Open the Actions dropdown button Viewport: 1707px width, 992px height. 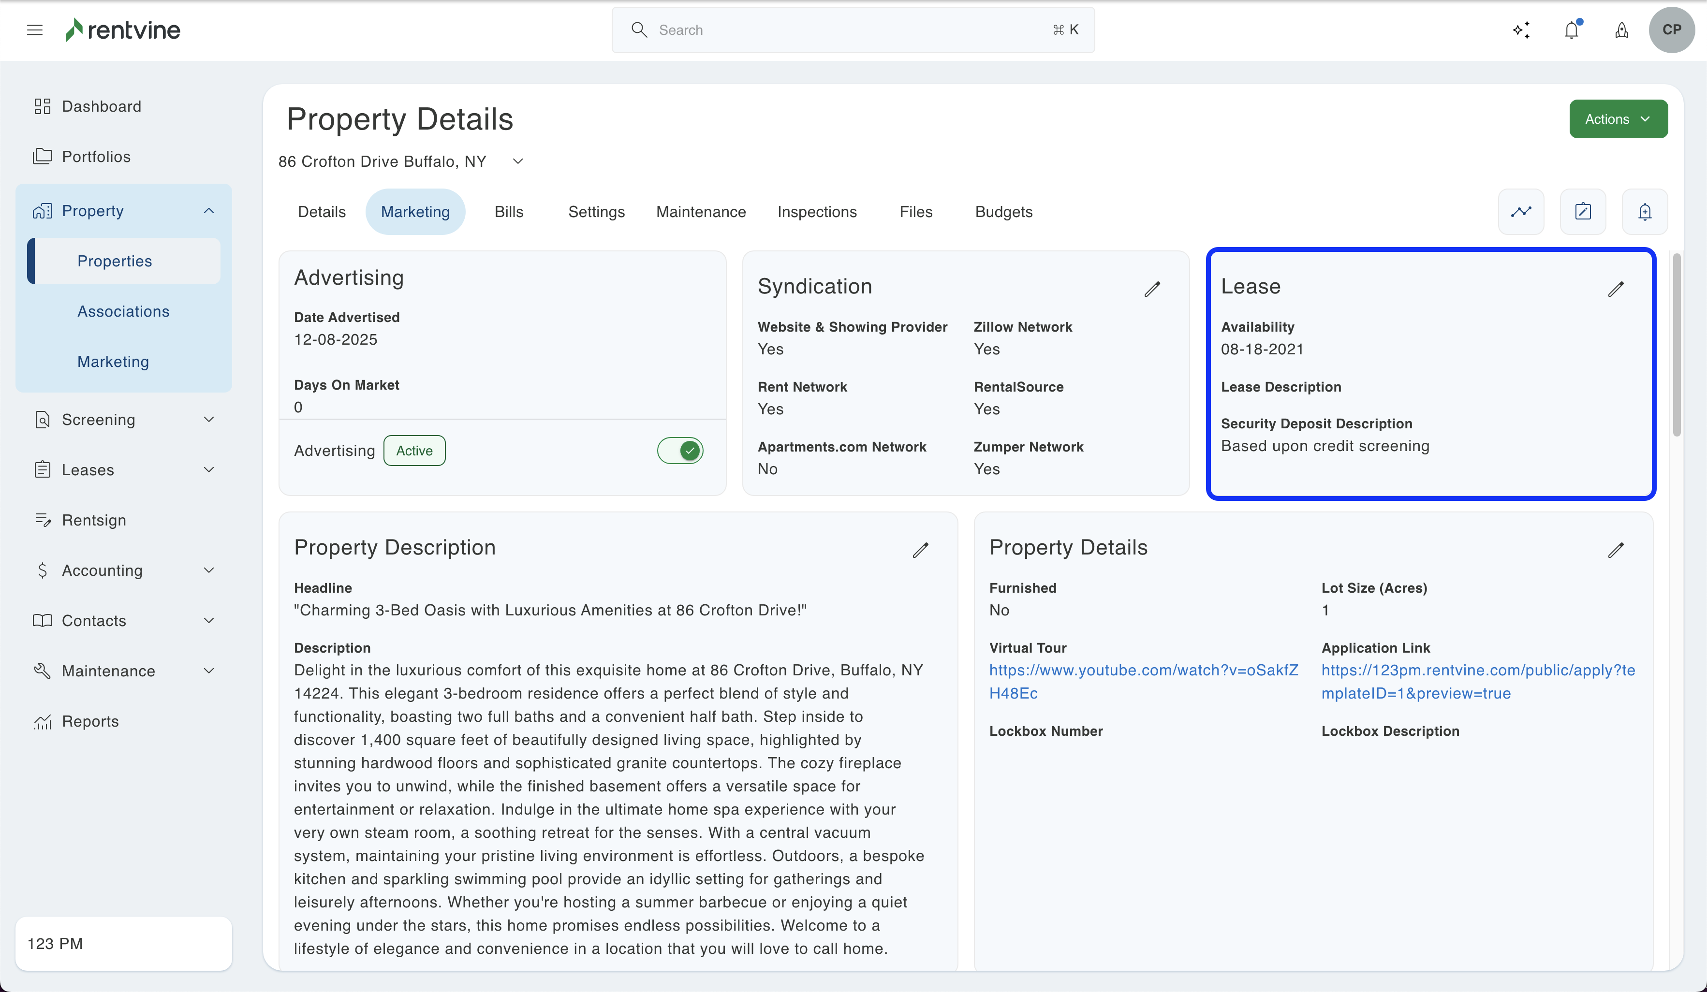(x=1618, y=119)
